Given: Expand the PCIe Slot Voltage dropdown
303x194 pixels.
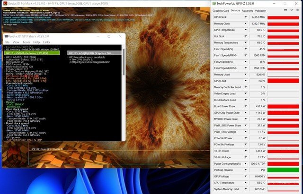Looking at the screenshot, I should pyautogui.click(x=245, y=144).
